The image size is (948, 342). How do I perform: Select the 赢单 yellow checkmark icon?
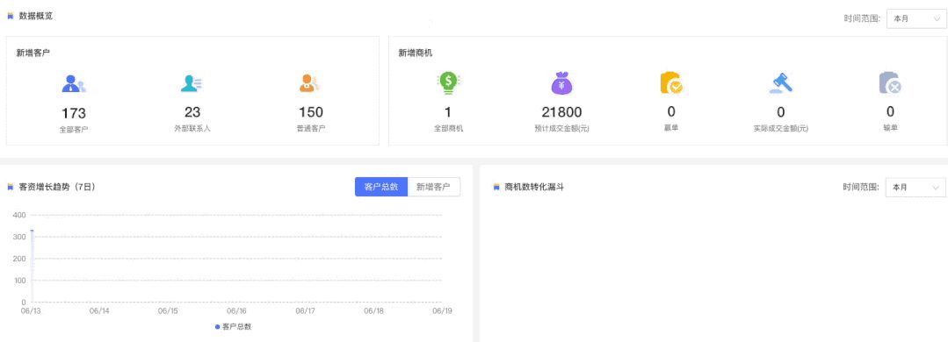(x=671, y=83)
